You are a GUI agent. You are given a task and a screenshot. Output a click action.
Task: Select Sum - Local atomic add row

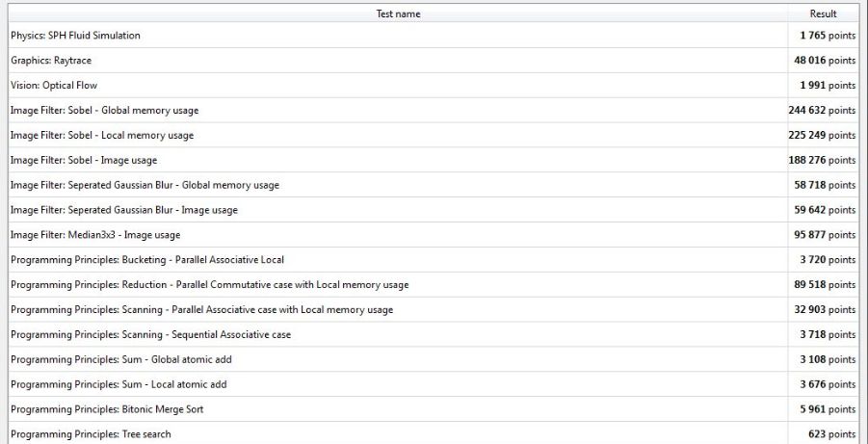pos(118,385)
